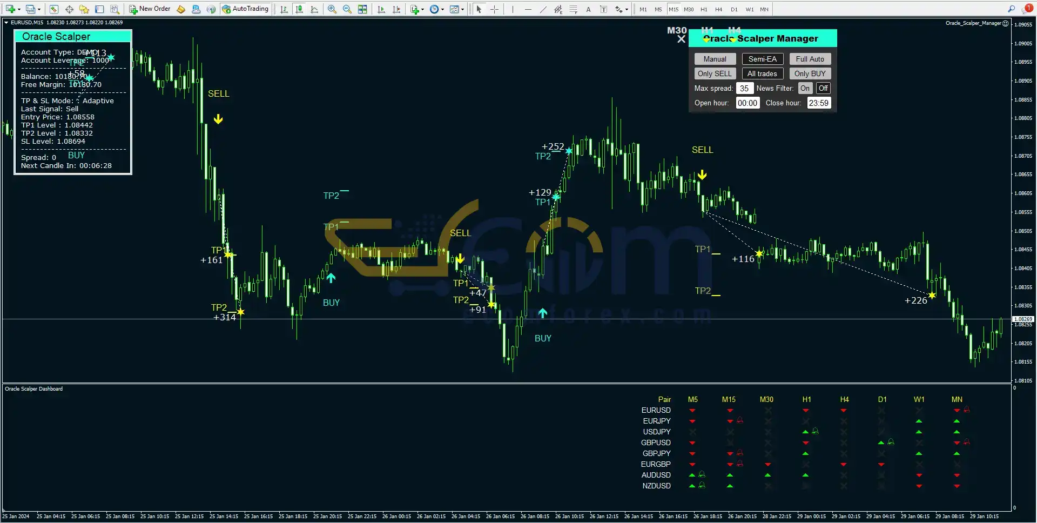
Task: Switch to the D1 timeframe
Action: [734, 9]
